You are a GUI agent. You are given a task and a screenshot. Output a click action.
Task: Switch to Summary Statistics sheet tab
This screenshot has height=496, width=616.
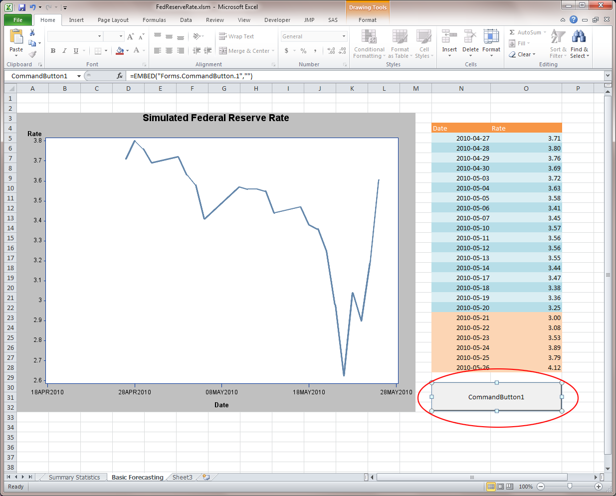pyautogui.click(x=74, y=478)
